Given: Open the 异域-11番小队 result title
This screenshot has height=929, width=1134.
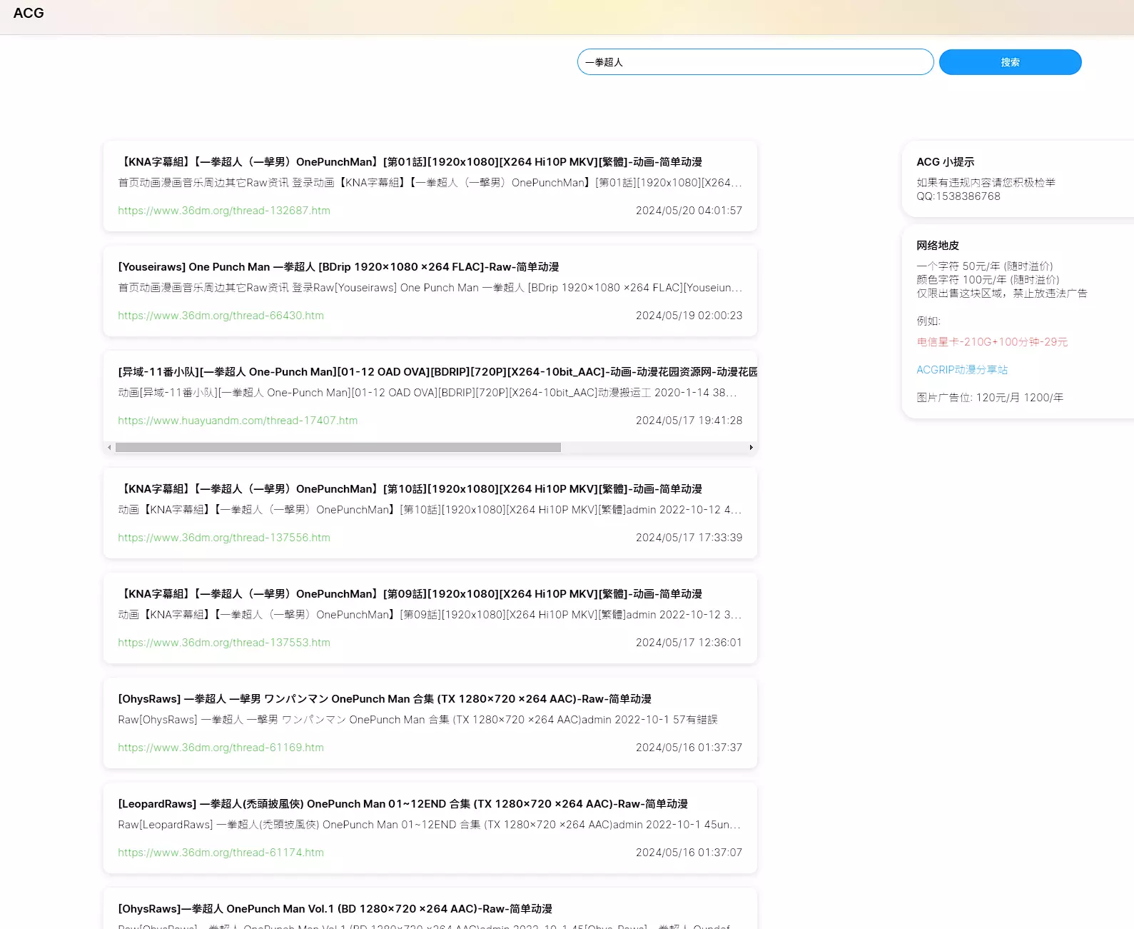Looking at the screenshot, I should [437, 372].
